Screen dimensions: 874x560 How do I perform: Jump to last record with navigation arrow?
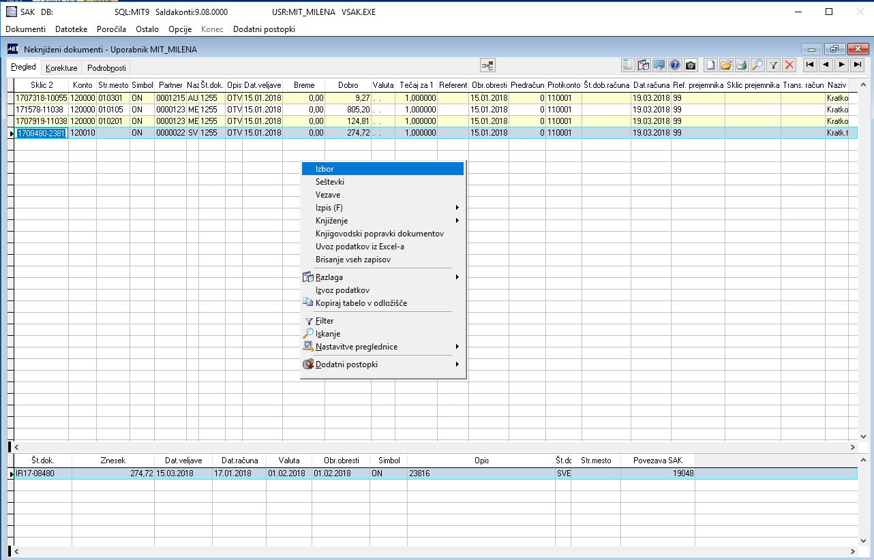(858, 65)
